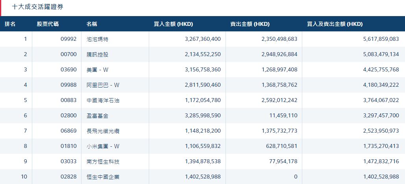Click the 中國海洋石油 name cell
This screenshot has width=405, height=184.
103,100
